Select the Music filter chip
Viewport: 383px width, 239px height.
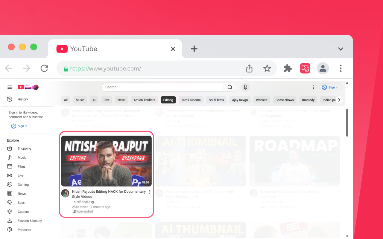[80, 100]
